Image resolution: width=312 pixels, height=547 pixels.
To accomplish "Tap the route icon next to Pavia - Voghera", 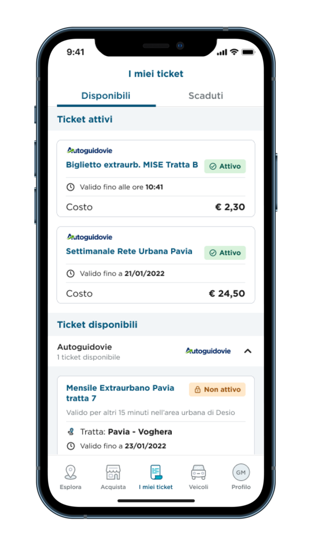I will 70,432.
